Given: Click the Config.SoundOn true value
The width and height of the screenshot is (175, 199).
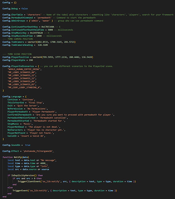Looking at the screenshot, I should click(28, 145).
